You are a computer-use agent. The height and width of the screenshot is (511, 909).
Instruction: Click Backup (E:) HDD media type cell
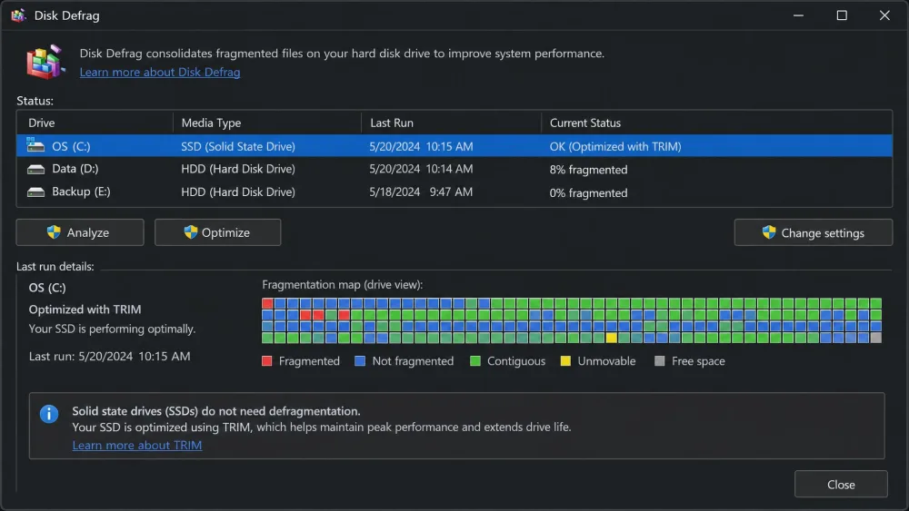click(237, 192)
